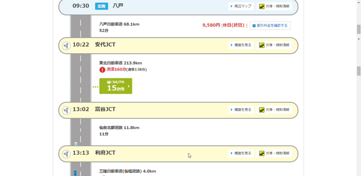Viewport: 361px width, 176px height.
Task: View 標識を見る for 安代JCT
Action: click(x=241, y=45)
